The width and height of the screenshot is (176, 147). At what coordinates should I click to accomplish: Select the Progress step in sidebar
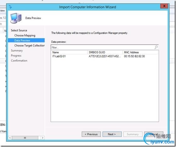16,56
